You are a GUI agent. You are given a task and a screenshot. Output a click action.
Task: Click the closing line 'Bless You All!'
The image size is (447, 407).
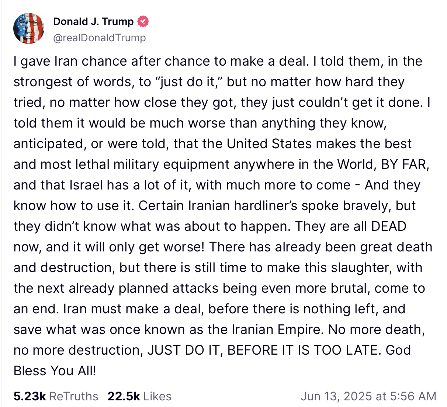(x=55, y=371)
